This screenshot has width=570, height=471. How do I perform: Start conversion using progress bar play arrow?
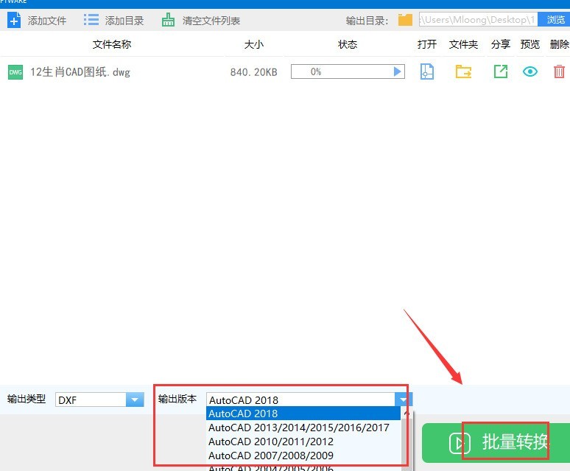coord(398,71)
